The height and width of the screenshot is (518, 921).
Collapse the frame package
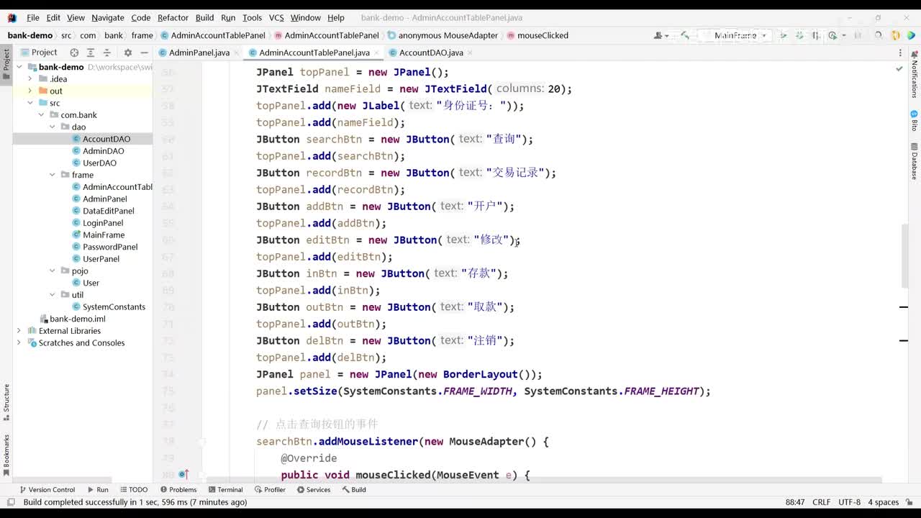point(52,175)
